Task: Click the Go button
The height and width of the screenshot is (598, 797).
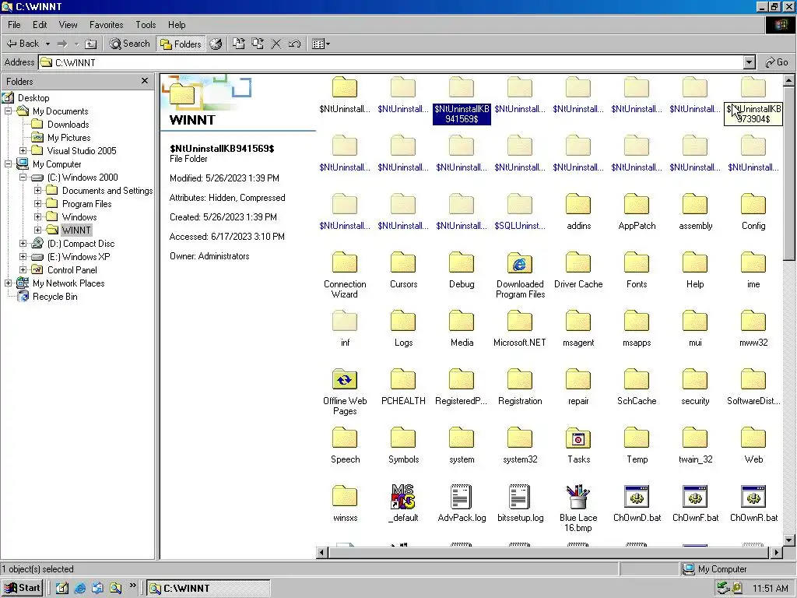Action: (777, 62)
